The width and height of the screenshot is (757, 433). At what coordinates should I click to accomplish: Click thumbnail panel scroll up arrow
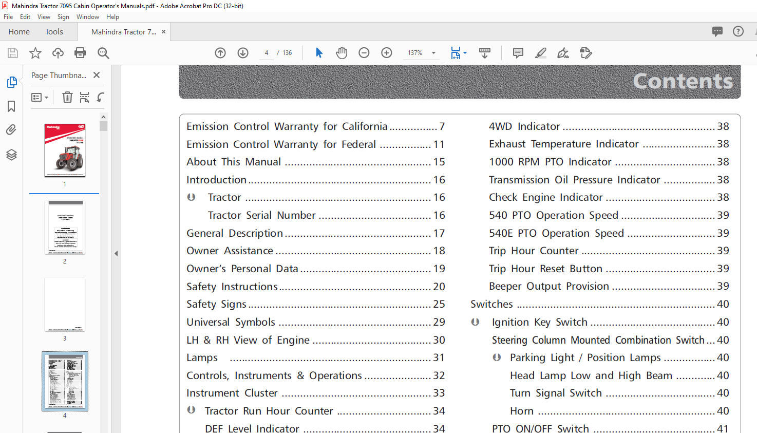[x=103, y=118]
